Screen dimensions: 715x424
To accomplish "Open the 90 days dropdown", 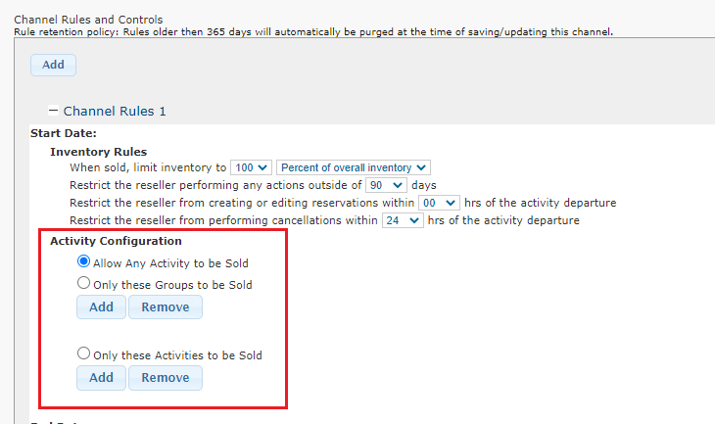I will [x=386, y=185].
